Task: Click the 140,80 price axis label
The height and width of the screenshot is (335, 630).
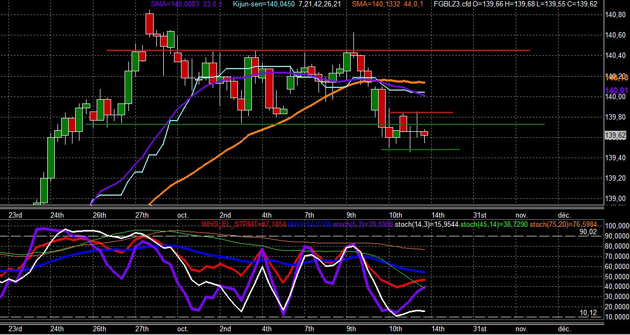Action: 615,15
